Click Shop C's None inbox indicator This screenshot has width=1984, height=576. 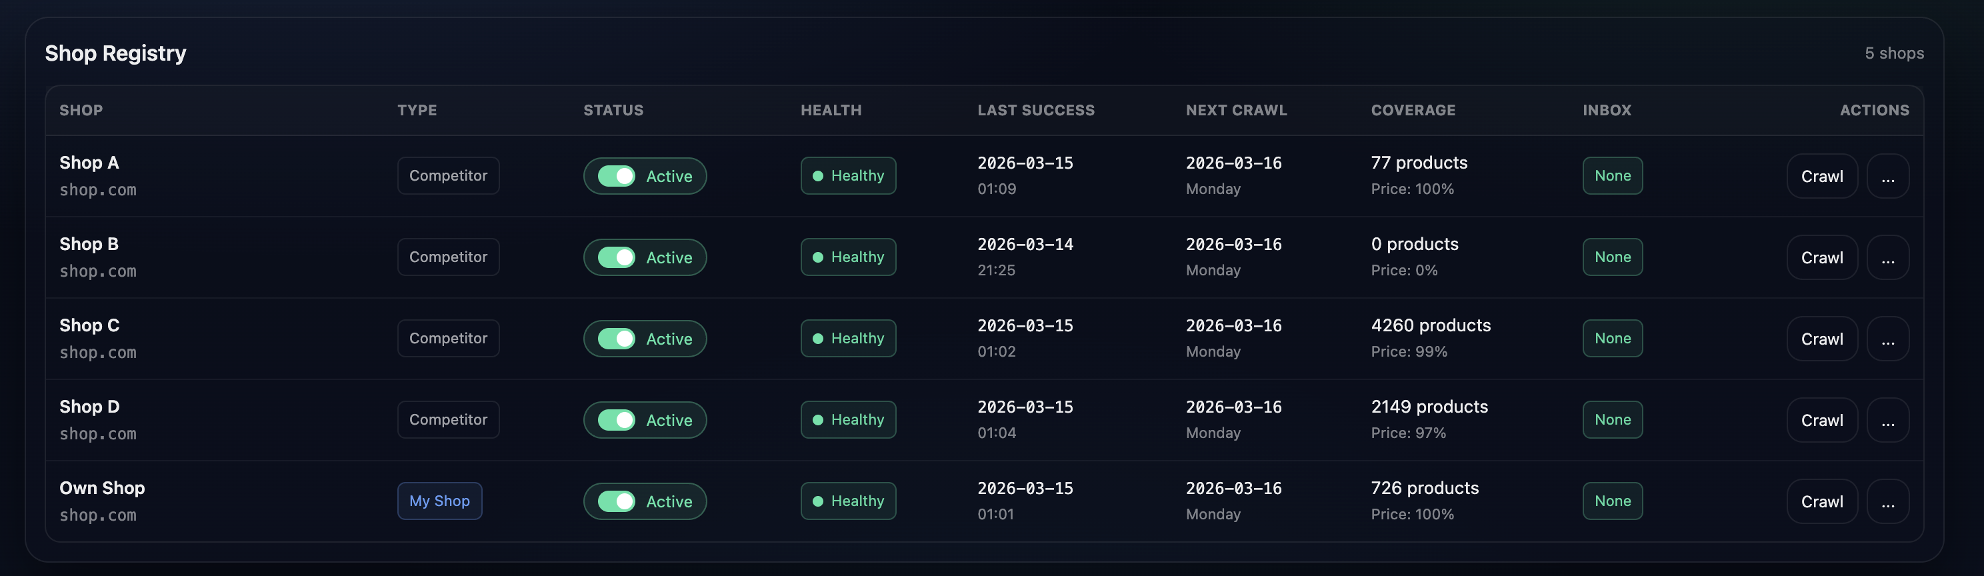click(1612, 338)
